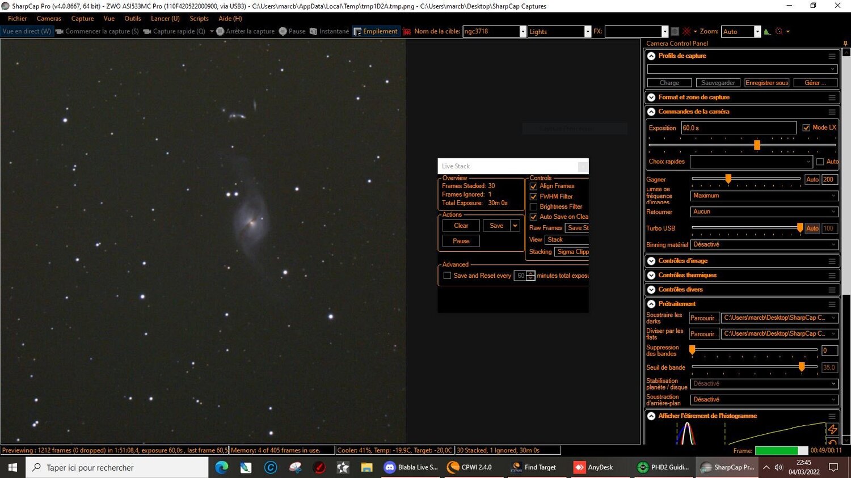Viewport: 851px width, 478px height.
Task: Open the Retourner dropdown set to Aucun
Action: 763,211
